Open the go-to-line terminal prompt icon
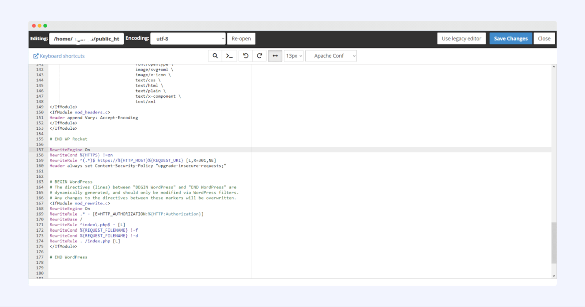Screen dimensions: 585x307 click(x=229, y=56)
